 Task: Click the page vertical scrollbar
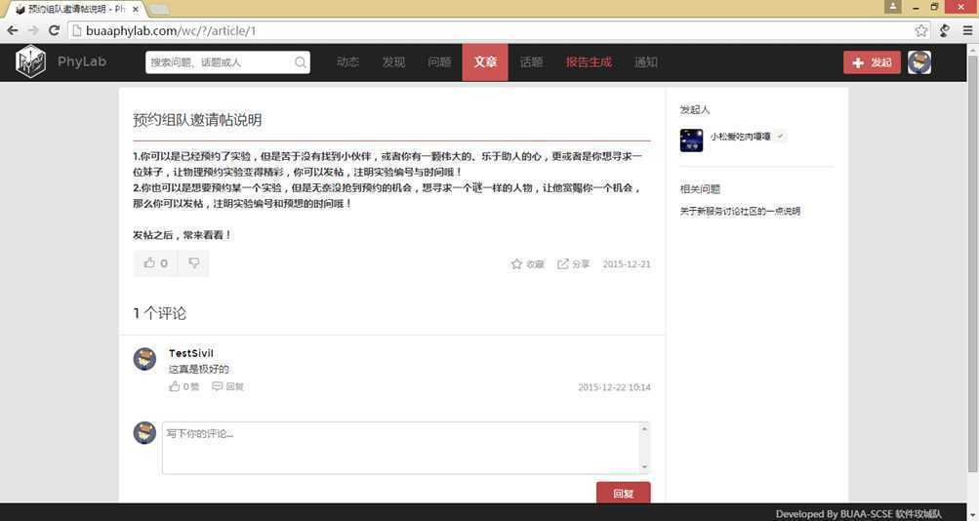click(x=973, y=263)
